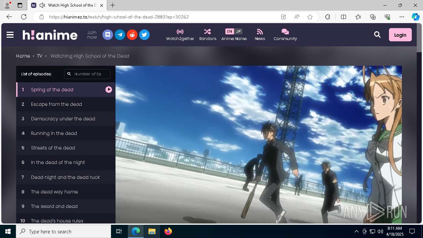The image size is (423, 238).
Task: Open File Explorer from taskbar
Action: (x=152, y=231)
